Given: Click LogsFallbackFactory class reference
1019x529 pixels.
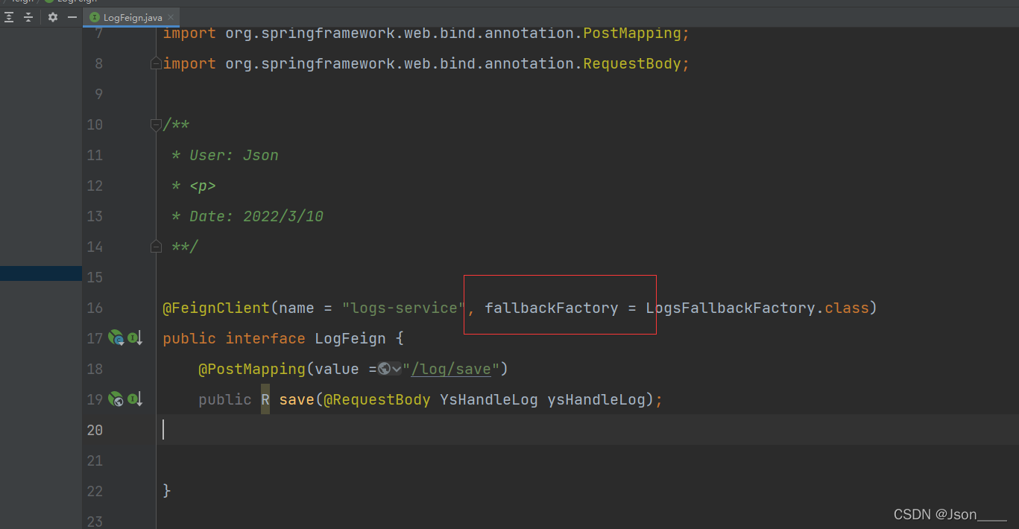Looking at the screenshot, I should pyautogui.click(x=731, y=308).
